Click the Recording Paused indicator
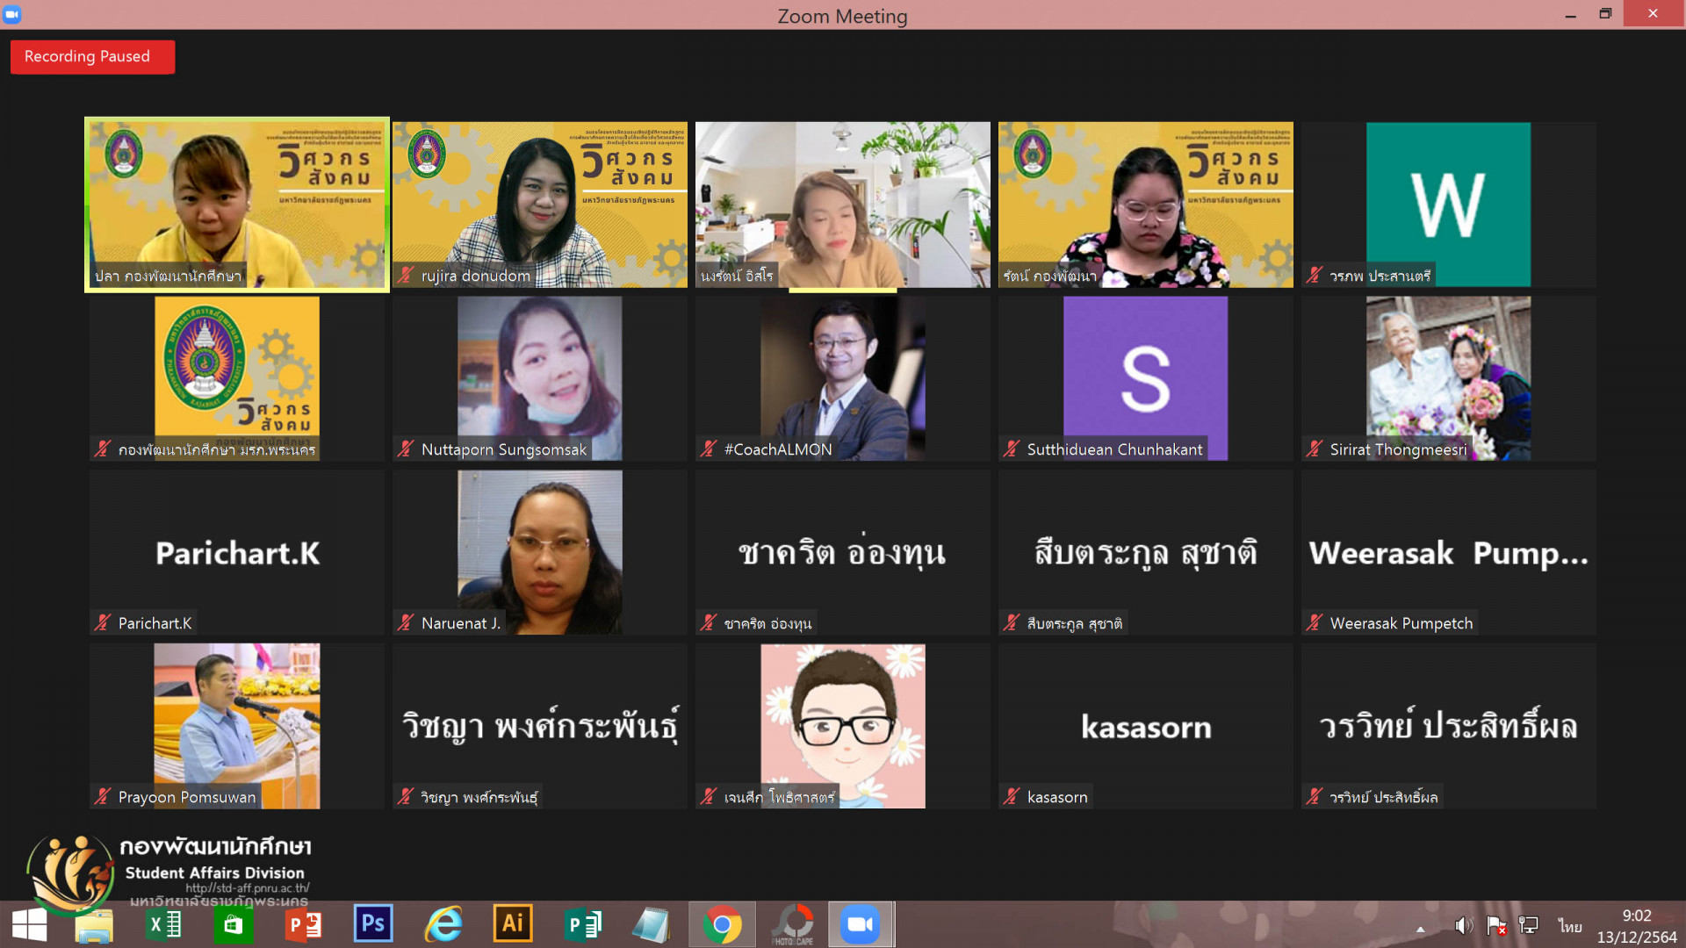The height and width of the screenshot is (948, 1686). click(x=91, y=57)
